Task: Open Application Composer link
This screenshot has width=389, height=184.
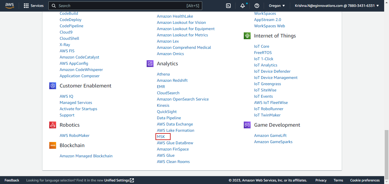Action: (80, 76)
